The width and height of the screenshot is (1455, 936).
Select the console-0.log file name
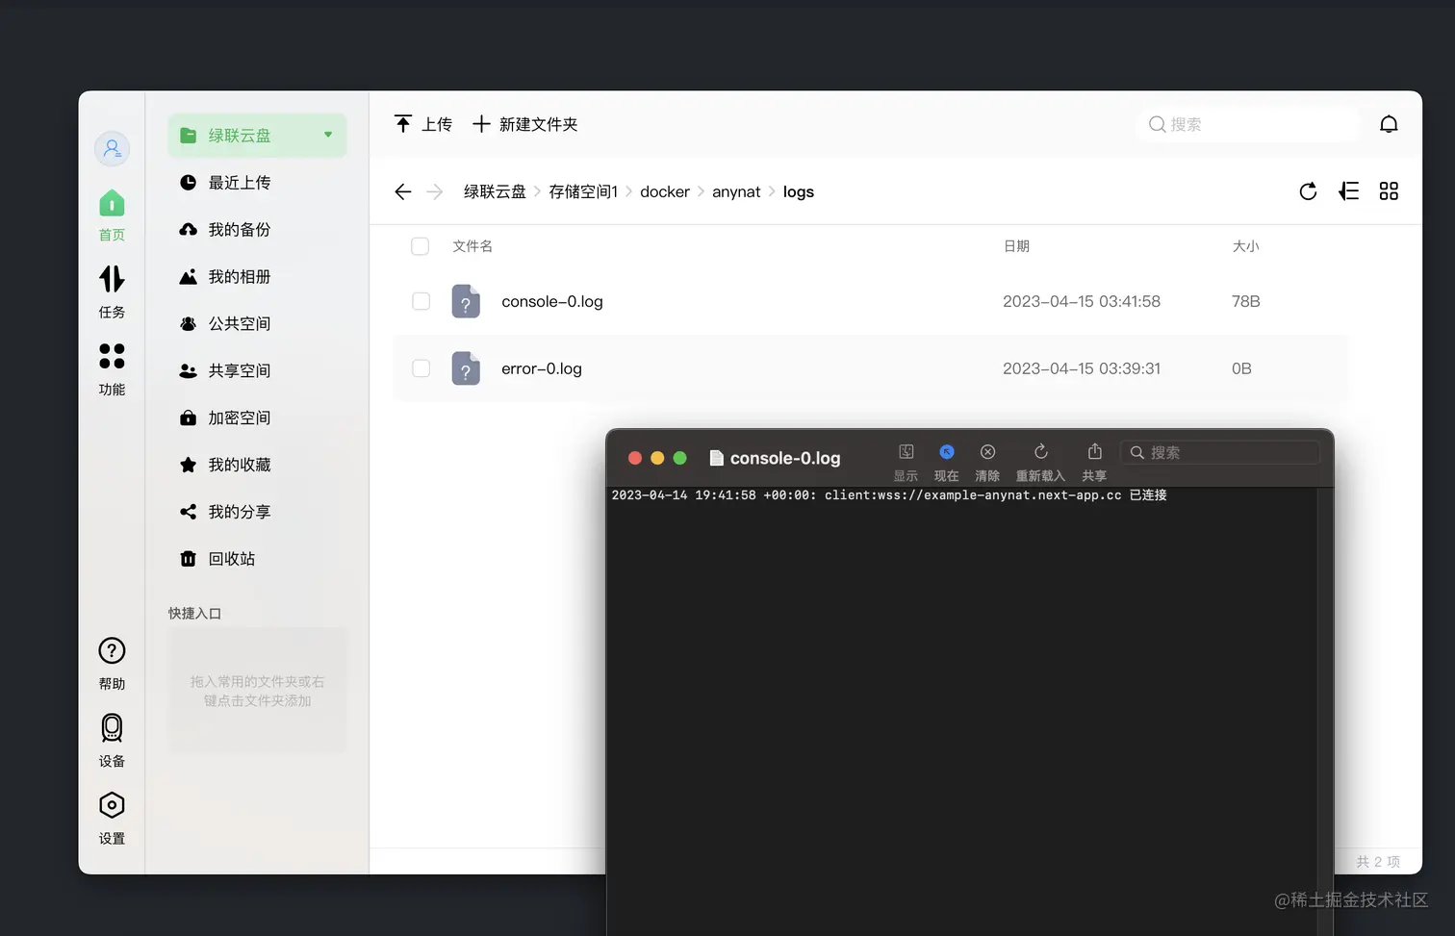552,301
